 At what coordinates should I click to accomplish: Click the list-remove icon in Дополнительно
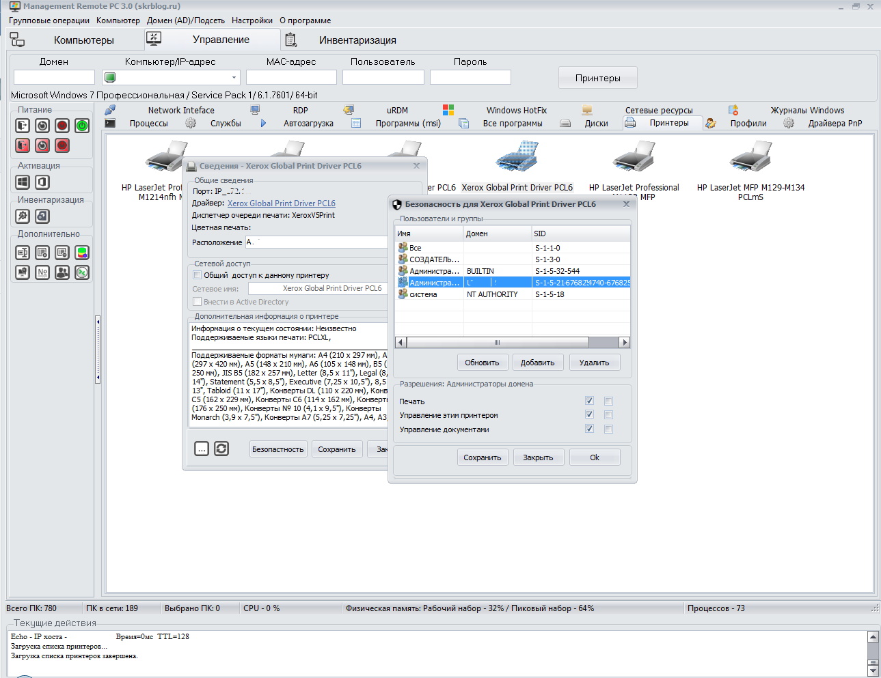[x=62, y=253]
